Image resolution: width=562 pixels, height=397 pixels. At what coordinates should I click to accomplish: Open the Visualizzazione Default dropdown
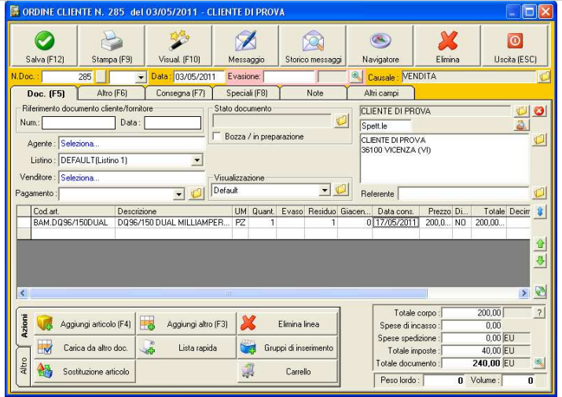[325, 190]
